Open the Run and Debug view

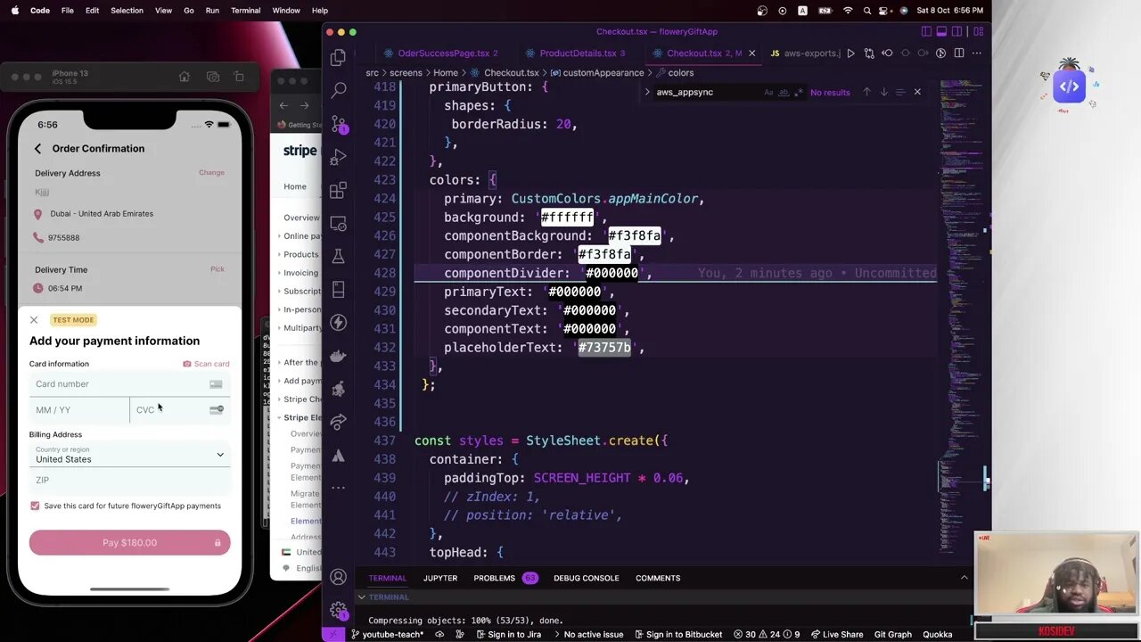tap(338, 157)
